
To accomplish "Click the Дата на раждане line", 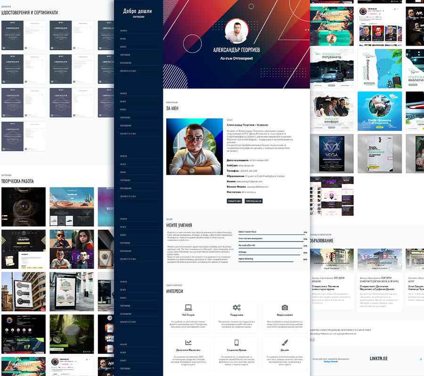I will click(x=248, y=160).
